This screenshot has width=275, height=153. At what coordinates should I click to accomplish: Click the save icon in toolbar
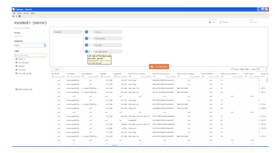tap(20, 16)
